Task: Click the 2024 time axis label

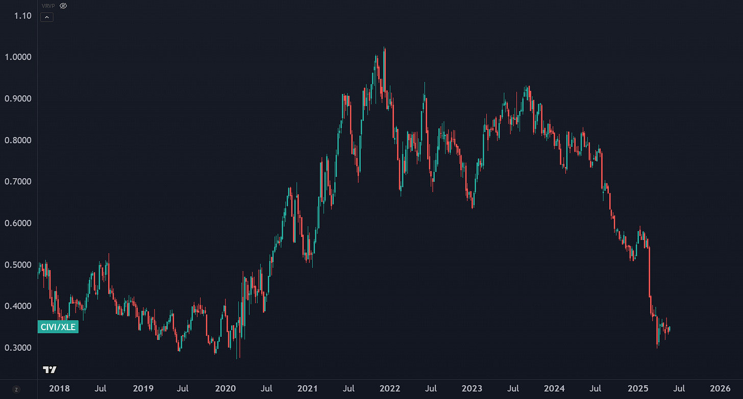Action: click(x=554, y=389)
